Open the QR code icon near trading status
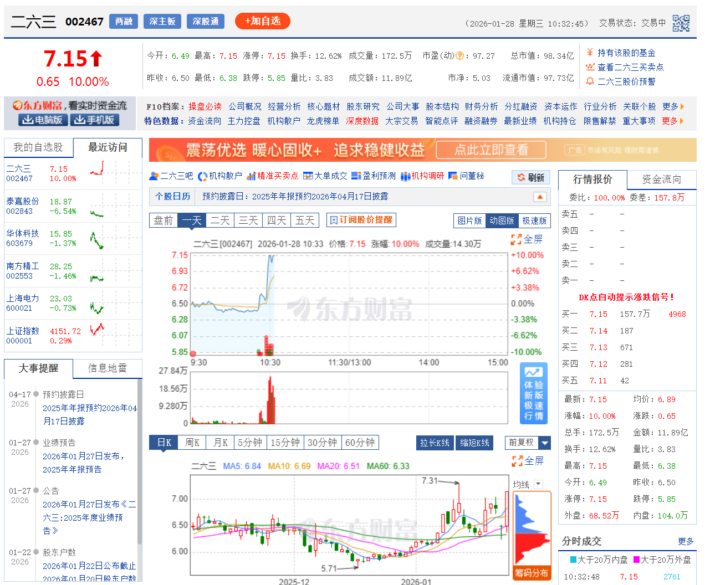 coord(681,23)
